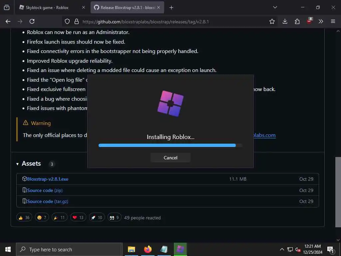React with rocket (10)
The width and height of the screenshot is (341, 256).
97,217
